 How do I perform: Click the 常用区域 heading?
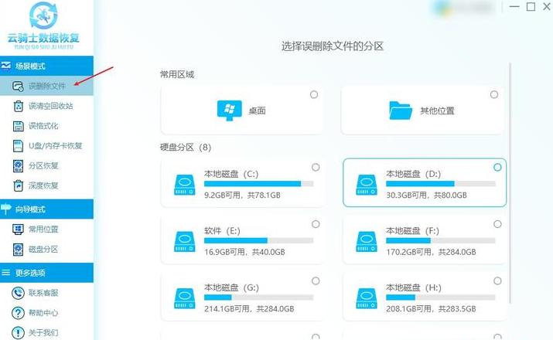(177, 74)
